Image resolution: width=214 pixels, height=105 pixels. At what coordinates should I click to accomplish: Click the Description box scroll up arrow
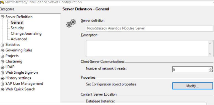[x=210, y=43]
